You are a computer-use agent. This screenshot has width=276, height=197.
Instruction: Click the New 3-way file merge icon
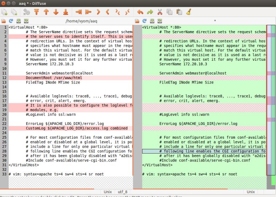point(14,12)
